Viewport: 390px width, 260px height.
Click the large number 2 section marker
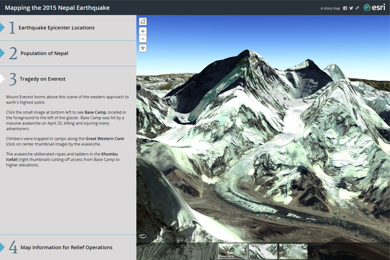[x=13, y=54]
